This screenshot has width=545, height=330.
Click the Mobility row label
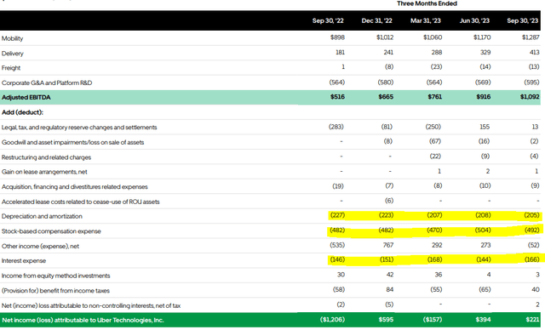(x=12, y=38)
